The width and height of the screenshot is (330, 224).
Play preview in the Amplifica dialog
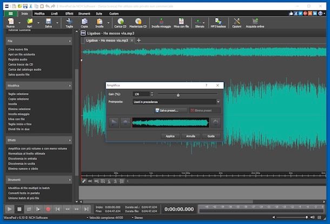(x=114, y=122)
